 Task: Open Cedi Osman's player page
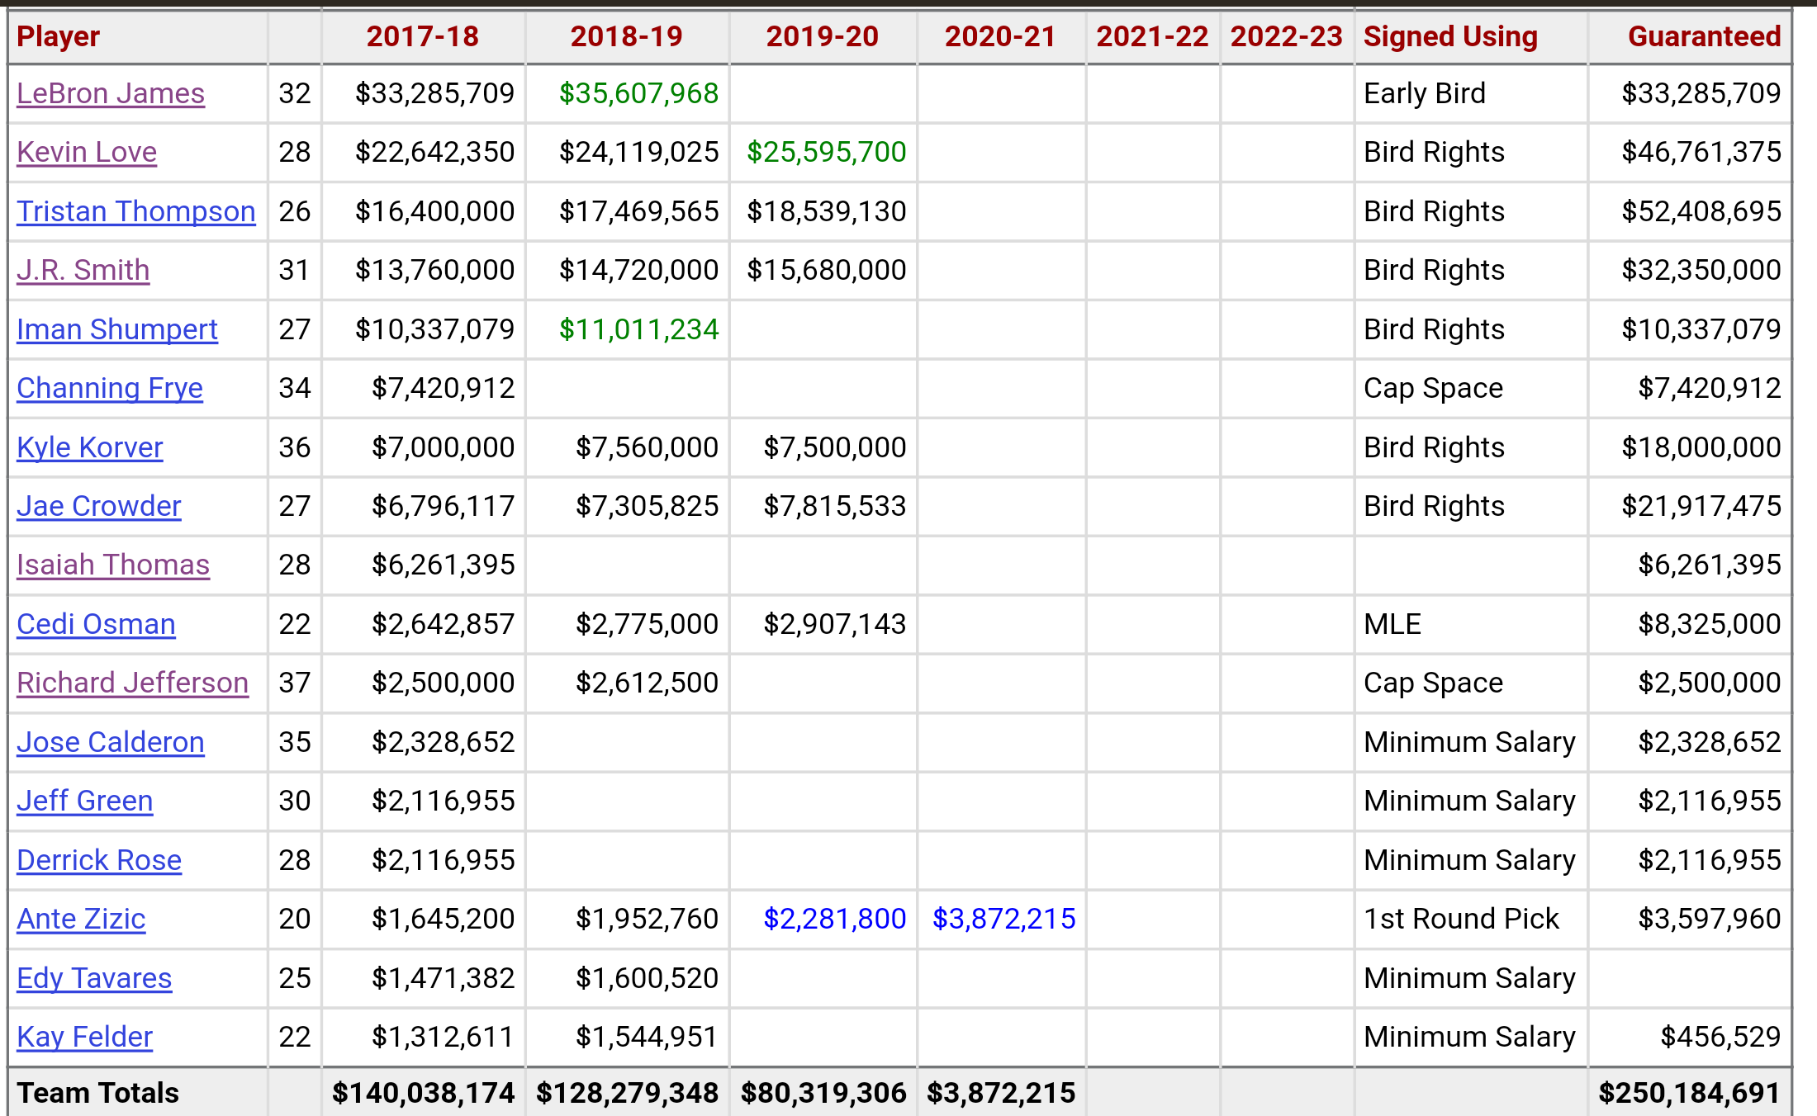(x=96, y=624)
